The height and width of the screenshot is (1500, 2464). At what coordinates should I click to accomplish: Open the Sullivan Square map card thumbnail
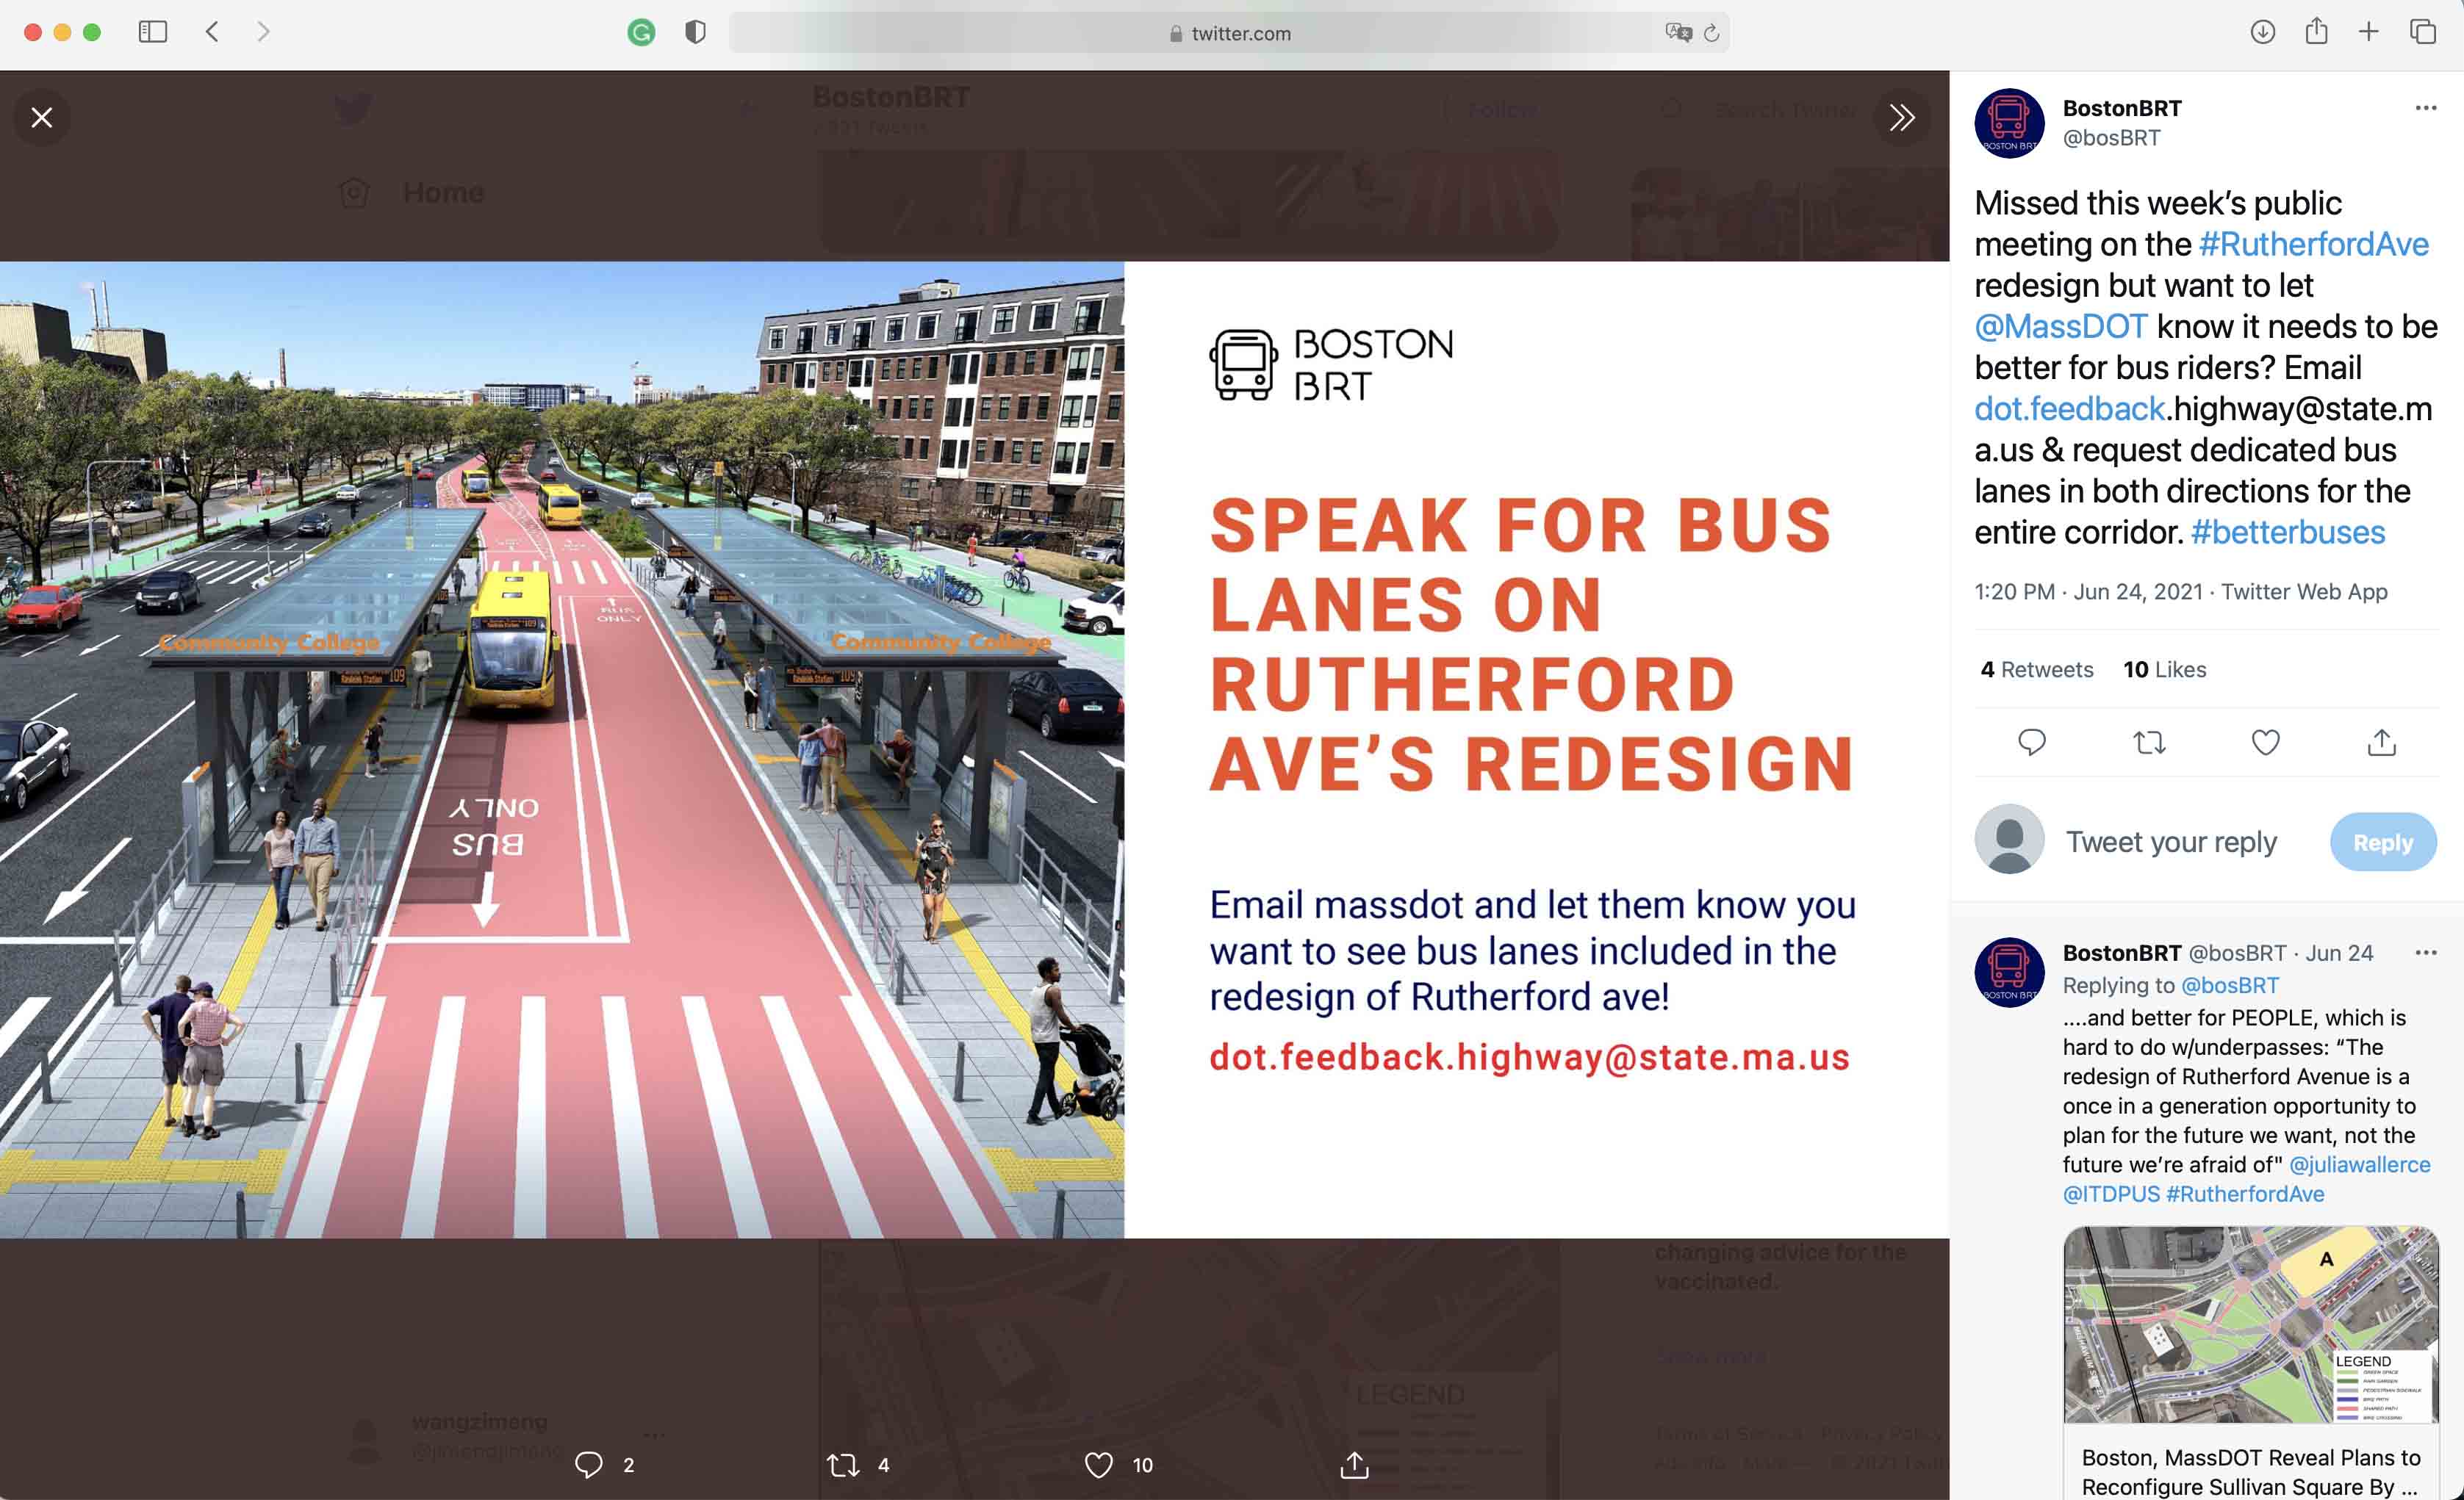pos(2250,1324)
